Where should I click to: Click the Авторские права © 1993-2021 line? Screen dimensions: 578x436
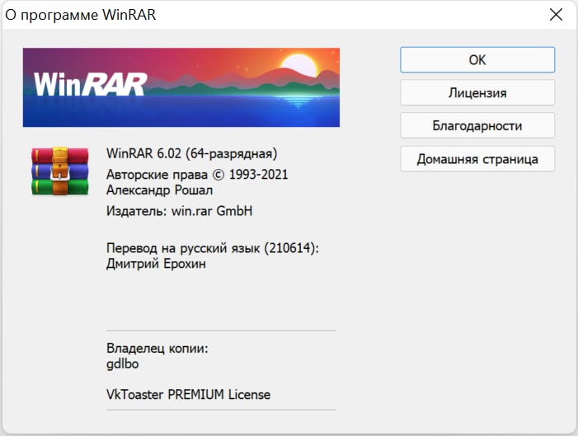tap(197, 175)
